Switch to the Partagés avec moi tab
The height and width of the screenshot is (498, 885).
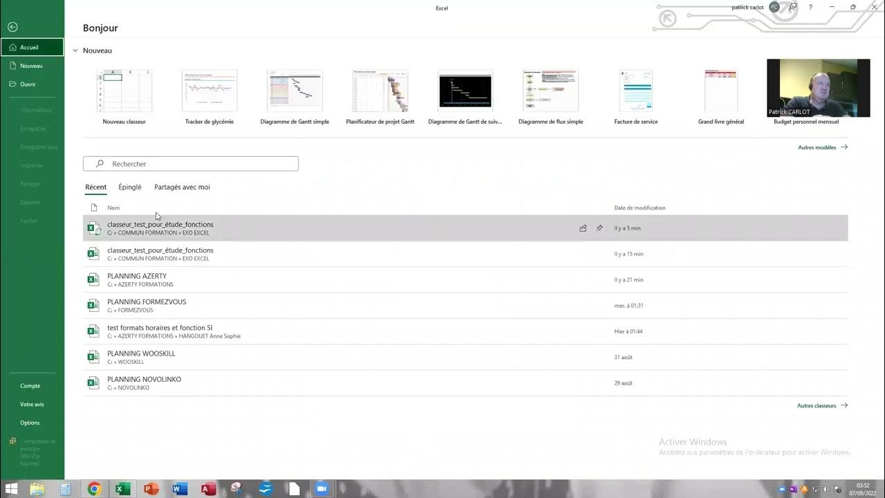(x=182, y=187)
